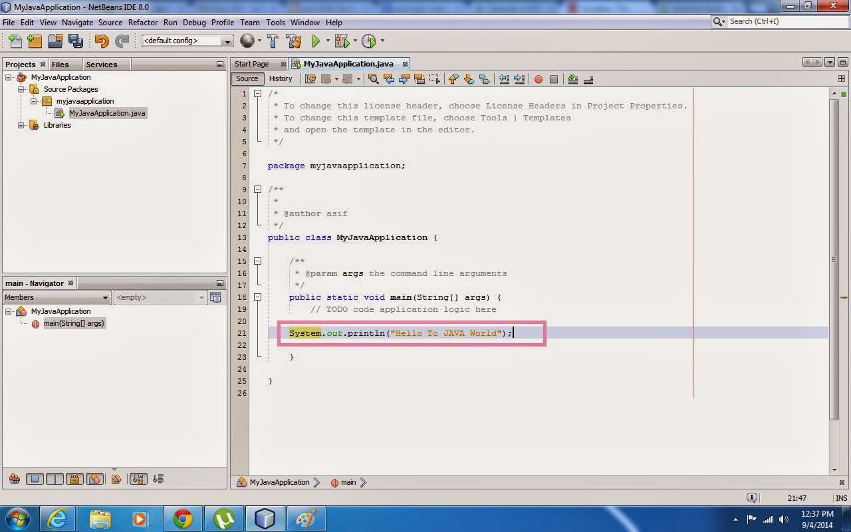Click Next Bookmark icon
Screen dimensions: 851x532
[469, 79]
